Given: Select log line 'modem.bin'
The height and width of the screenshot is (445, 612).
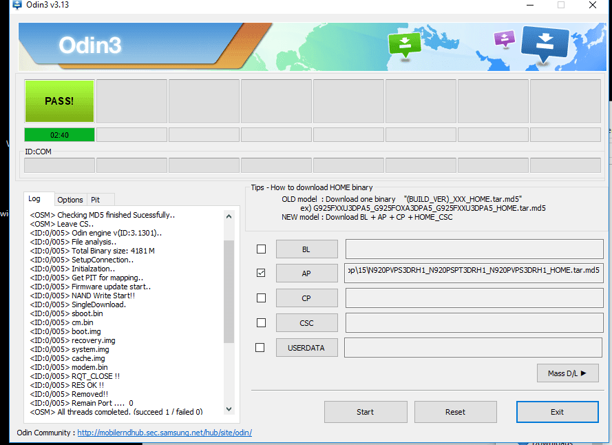Looking at the screenshot, I should pos(69,367).
